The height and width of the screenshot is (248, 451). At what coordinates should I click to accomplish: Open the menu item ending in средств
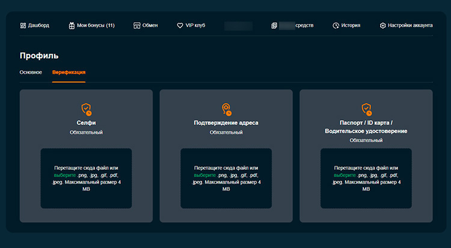(292, 26)
